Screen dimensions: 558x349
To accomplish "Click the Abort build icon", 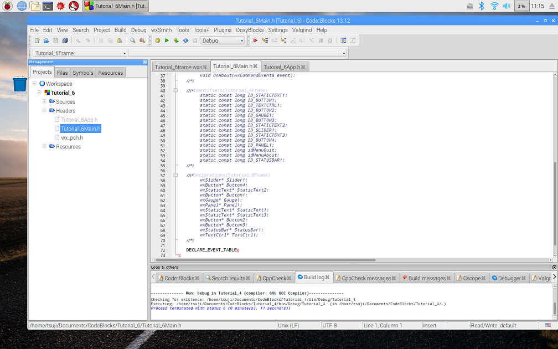I will 195,40.
